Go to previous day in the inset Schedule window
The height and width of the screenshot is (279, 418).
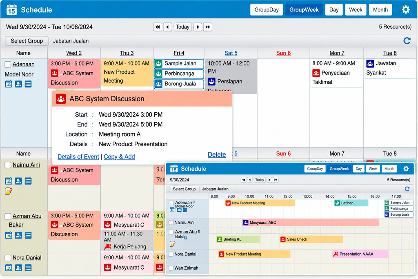tap(250, 180)
